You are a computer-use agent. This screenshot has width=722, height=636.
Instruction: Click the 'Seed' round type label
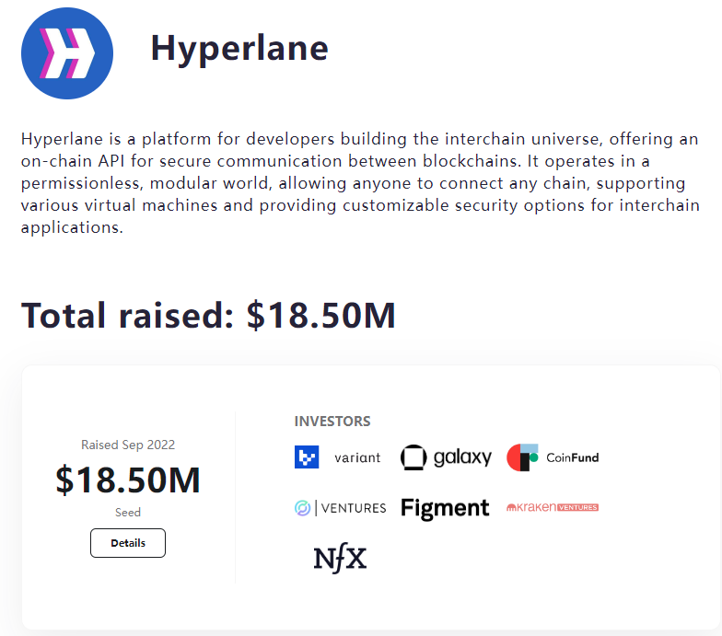point(128,512)
